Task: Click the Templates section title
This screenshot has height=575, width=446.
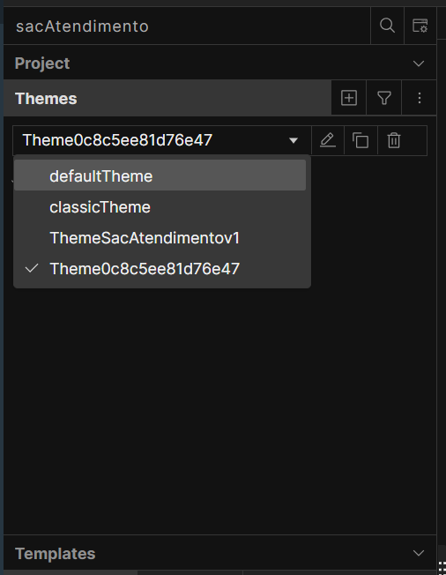Action: pos(55,554)
